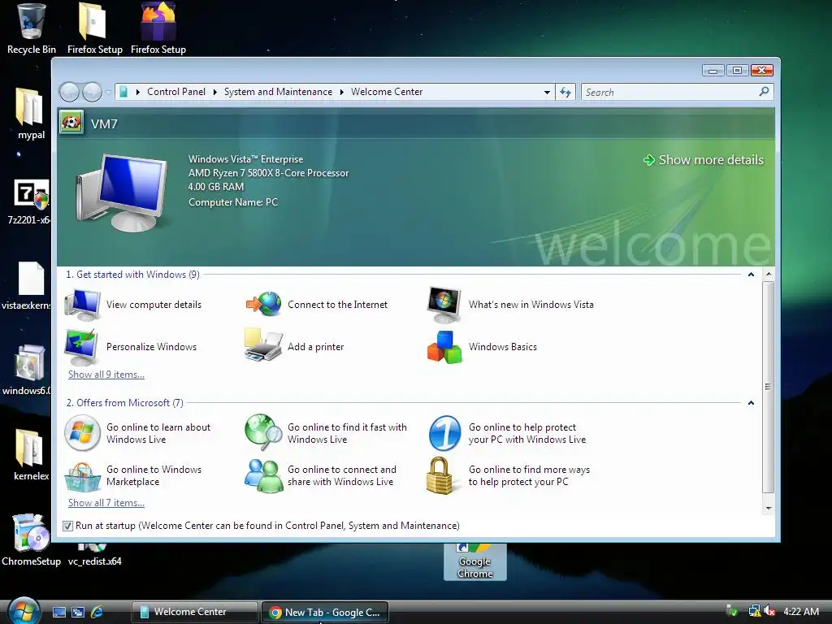Open the recent pages dropdown arrow

[x=108, y=93]
